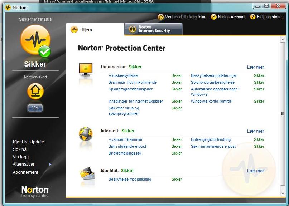Click Lær mer for Identitet
This screenshot has height=206, width=289.
(255, 171)
